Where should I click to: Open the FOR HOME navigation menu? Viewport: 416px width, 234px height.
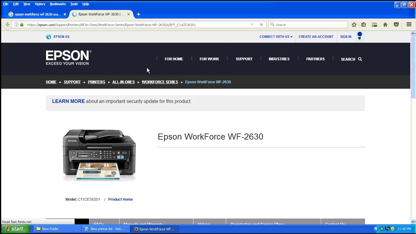click(x=174, y=59)
